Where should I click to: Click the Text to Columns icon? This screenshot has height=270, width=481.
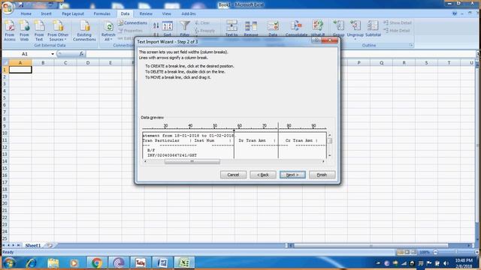(x=231, y=29)
